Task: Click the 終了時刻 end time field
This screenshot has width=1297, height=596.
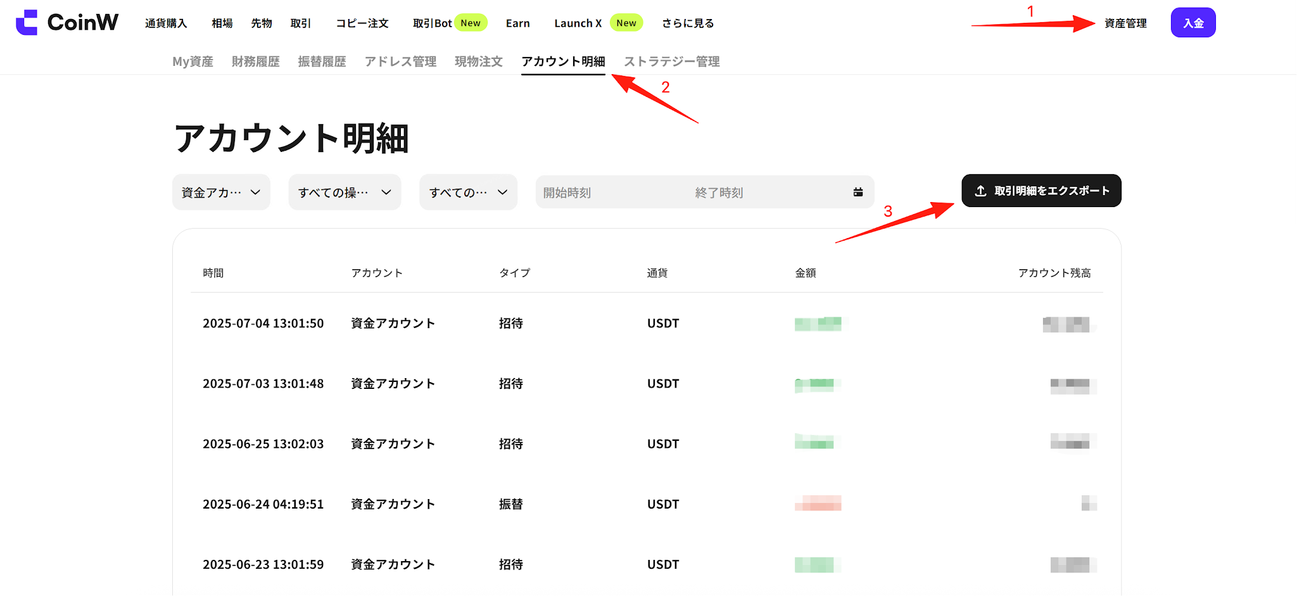Action: click(719, 193)
